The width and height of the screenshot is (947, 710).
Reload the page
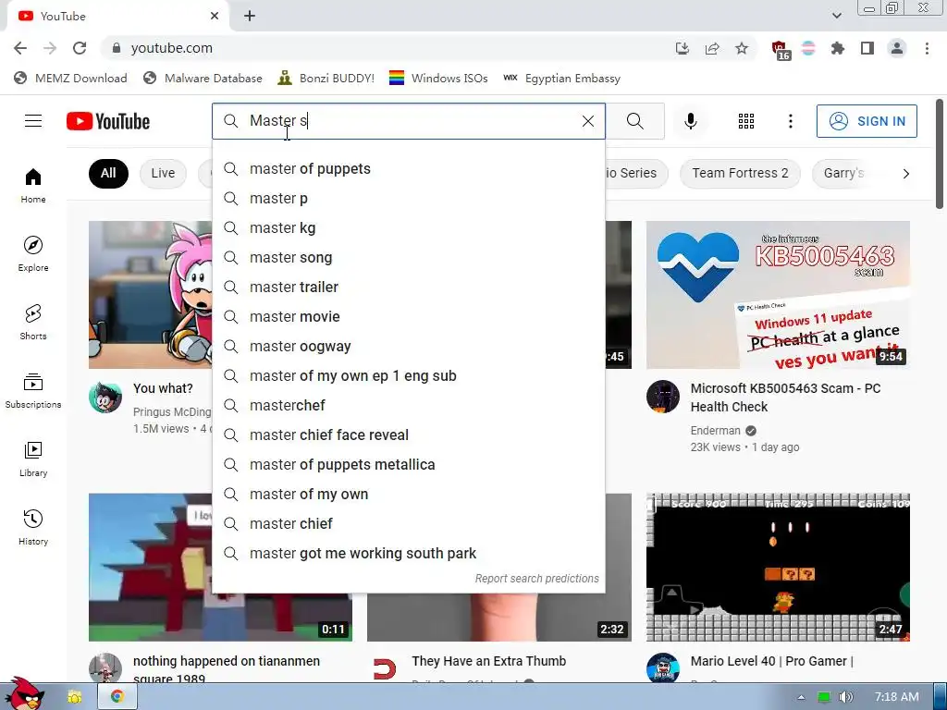click(80, 48)
